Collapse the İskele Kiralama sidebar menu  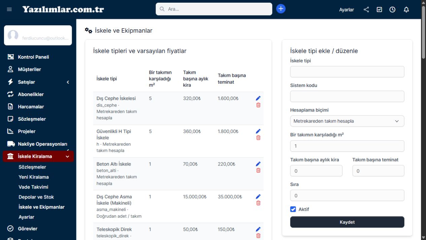pyautogui.click(x=38, y=156)
